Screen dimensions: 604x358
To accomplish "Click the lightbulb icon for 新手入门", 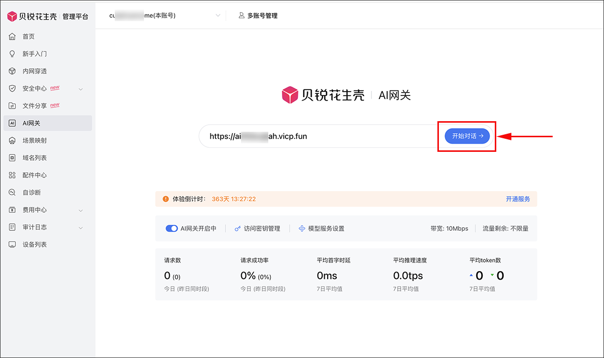I will (13, 54).
